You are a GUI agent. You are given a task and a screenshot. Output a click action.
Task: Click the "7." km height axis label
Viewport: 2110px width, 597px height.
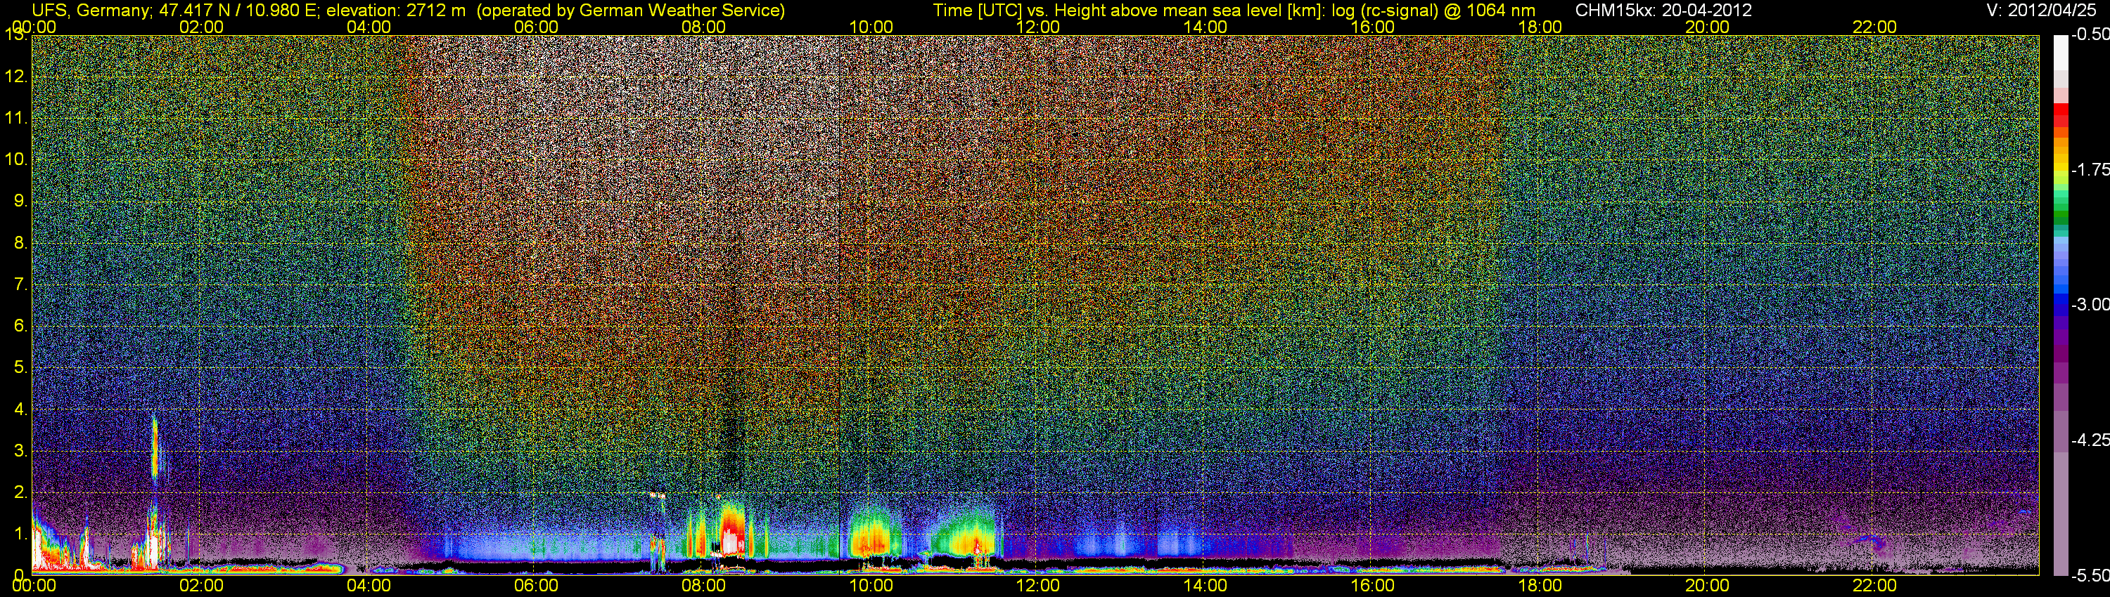click(20, 284)
